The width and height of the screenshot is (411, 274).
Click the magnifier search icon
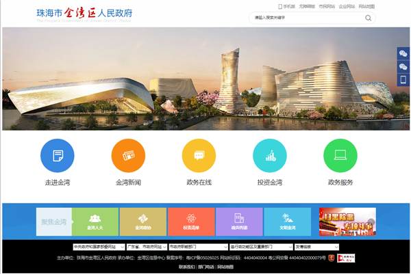[x=369, y=18]
